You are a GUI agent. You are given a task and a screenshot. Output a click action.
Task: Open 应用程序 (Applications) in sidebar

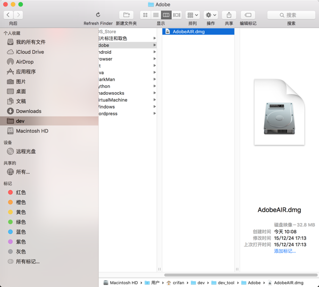point(49,72)
